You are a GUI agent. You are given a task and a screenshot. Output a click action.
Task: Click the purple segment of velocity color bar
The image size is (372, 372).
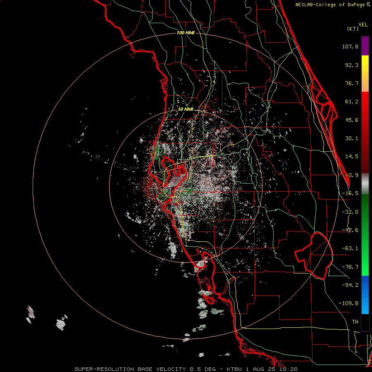pos(365,46)
